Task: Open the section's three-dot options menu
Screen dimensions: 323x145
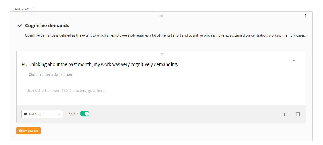Action: click(305, 16)
